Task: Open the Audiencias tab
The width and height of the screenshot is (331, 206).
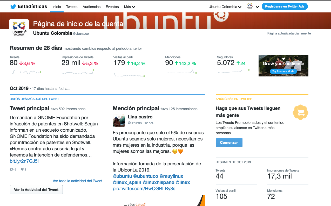Action: (91, 7)
